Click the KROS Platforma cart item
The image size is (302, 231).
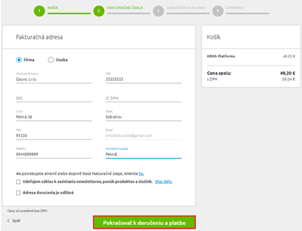coord(221,56)
